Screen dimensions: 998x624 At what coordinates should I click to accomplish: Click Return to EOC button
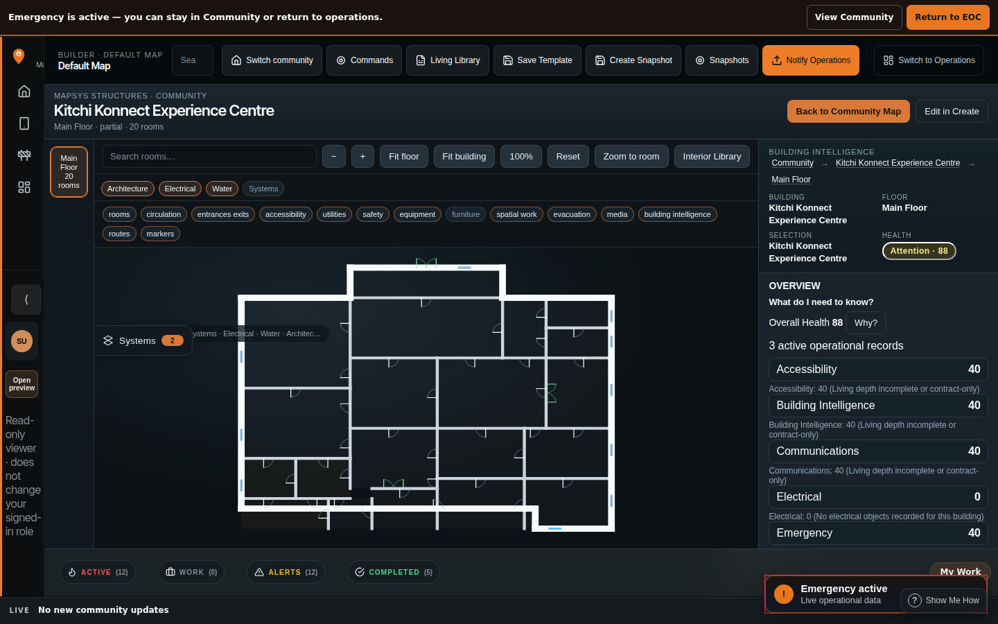[x=947, y=17]
